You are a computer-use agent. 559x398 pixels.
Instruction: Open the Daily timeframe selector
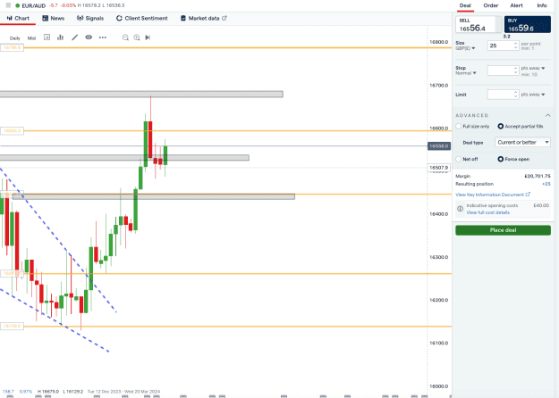coord(15,38)
